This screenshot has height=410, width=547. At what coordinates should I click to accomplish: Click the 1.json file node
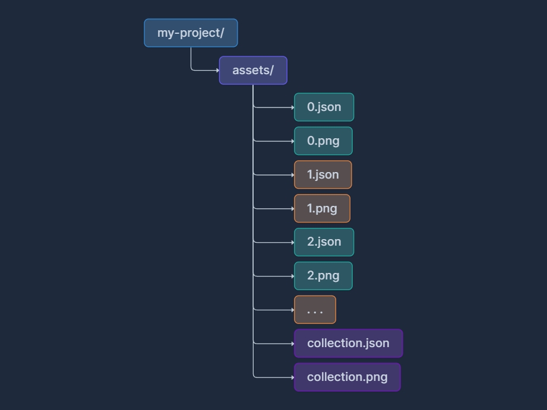[322, 174]
